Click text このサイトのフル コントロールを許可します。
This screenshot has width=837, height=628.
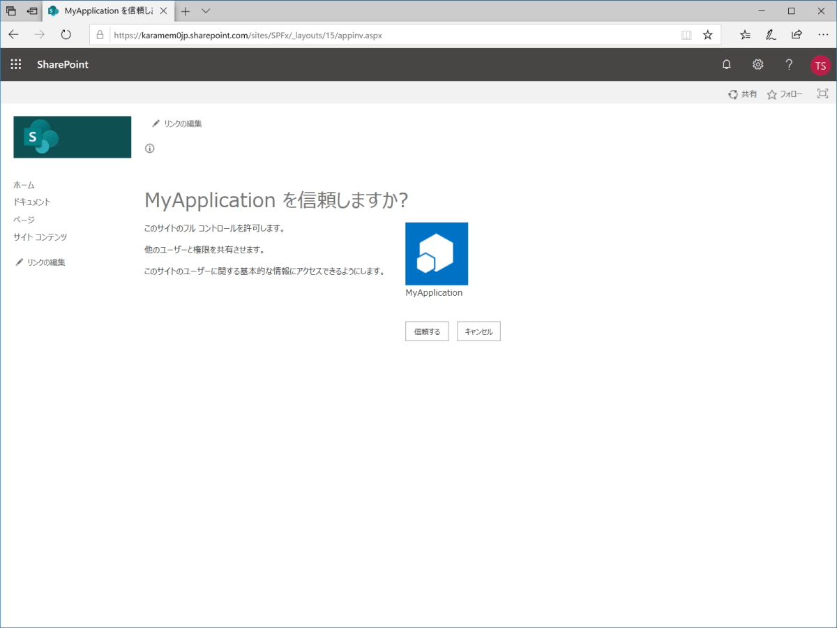[214, 228]
